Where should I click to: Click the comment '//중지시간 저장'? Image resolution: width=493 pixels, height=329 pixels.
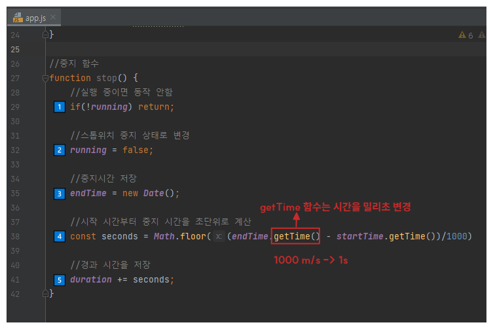click(x=103, y=179)
